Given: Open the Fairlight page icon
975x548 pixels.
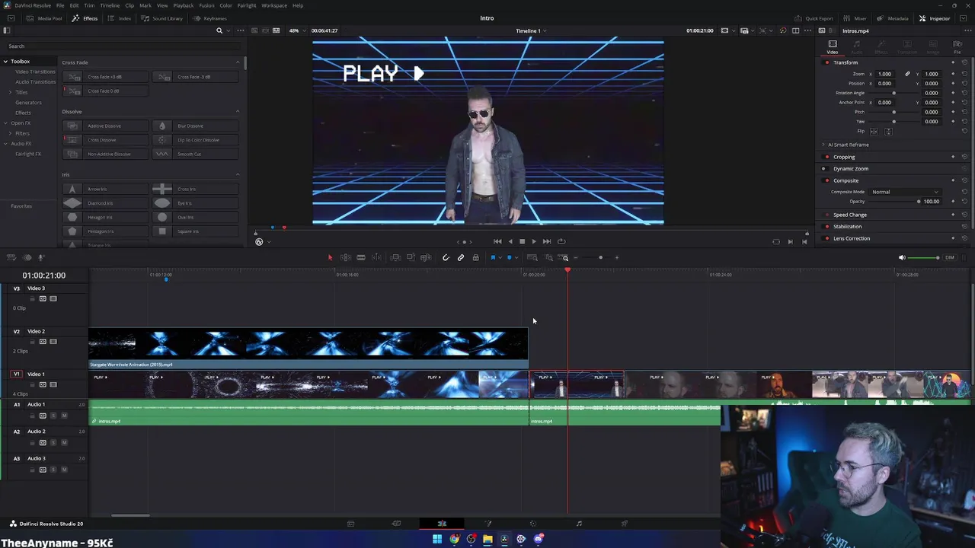Looking at the screenshot, I should 579,524.
